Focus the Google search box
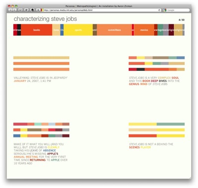This screenshot has width=198, height=188. [176, 10]
